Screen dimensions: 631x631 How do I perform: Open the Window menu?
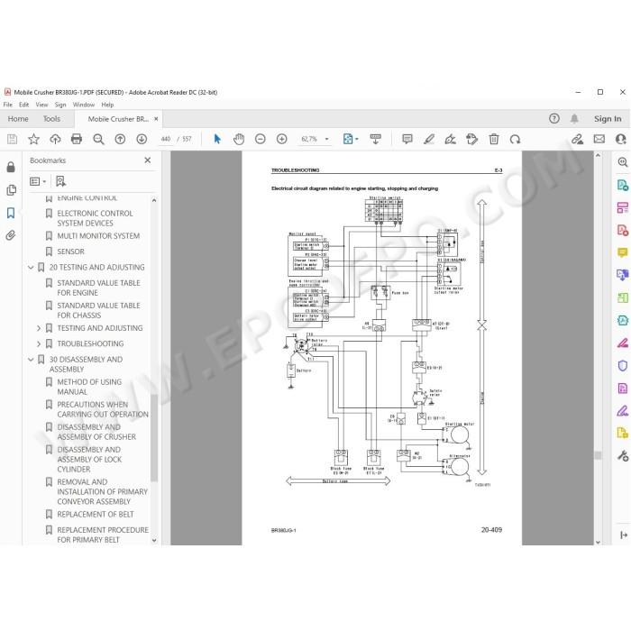[x=83, y=105]
